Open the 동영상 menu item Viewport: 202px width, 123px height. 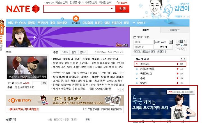(x=31, y=23)
